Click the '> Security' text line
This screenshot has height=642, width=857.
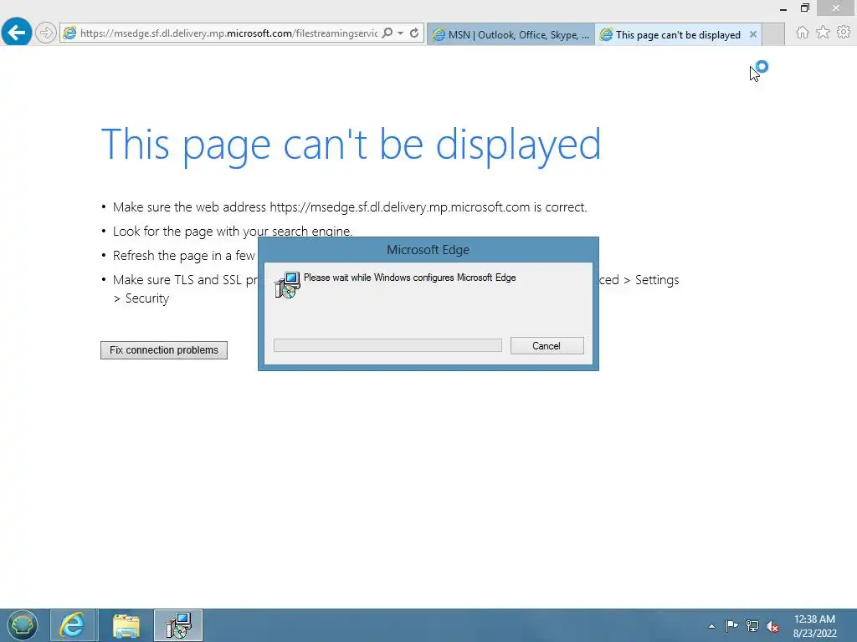141,298
